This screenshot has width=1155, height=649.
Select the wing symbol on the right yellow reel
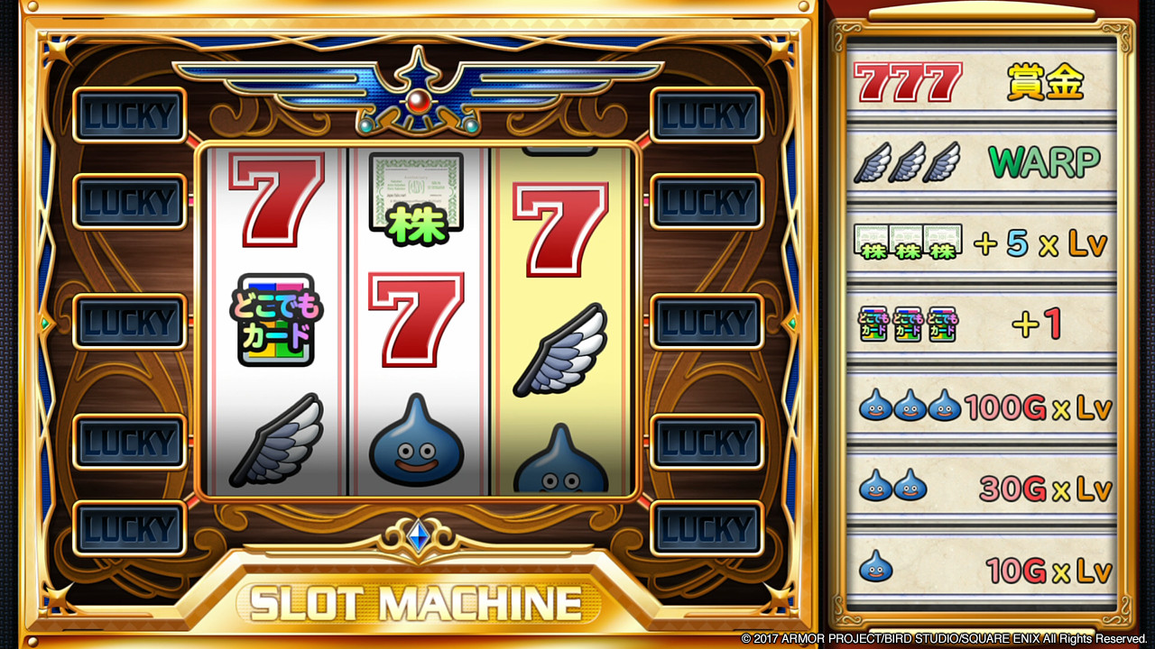(x=560, y=351)
